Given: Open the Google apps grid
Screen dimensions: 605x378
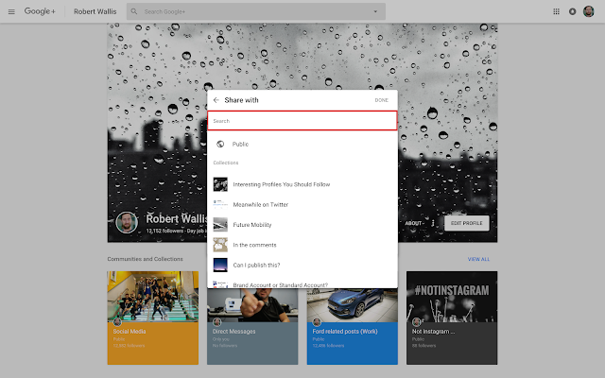Looking at the screenshot, I should coord(556,11).
